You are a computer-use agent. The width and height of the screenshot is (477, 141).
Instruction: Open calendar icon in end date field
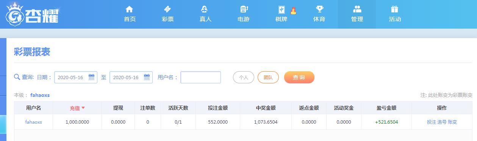[147, 77]
